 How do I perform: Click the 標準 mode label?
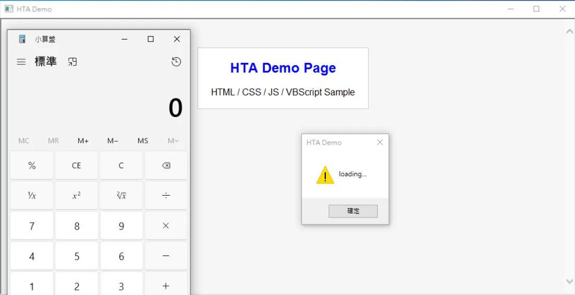coord(46,61)
